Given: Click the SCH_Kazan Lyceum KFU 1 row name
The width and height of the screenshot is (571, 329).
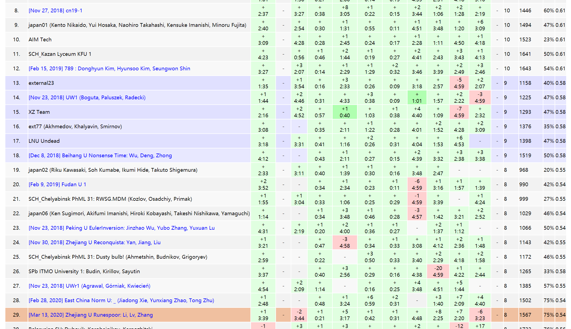Looking at the screenshot, I should 60,54.
